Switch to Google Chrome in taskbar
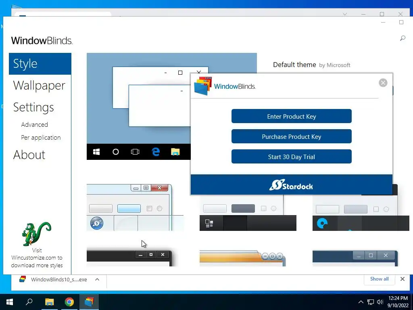413x310 pixels. pyautogui.click(x=69, y=302)
